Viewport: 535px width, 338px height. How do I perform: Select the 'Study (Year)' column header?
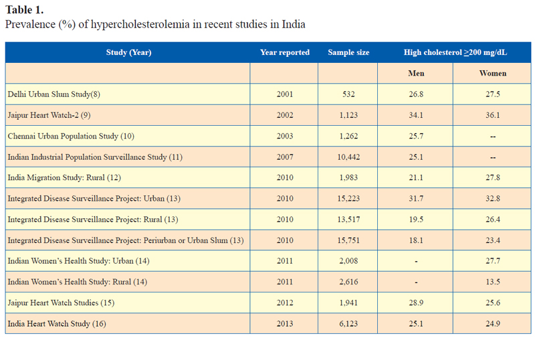click(x=128, y=52)
